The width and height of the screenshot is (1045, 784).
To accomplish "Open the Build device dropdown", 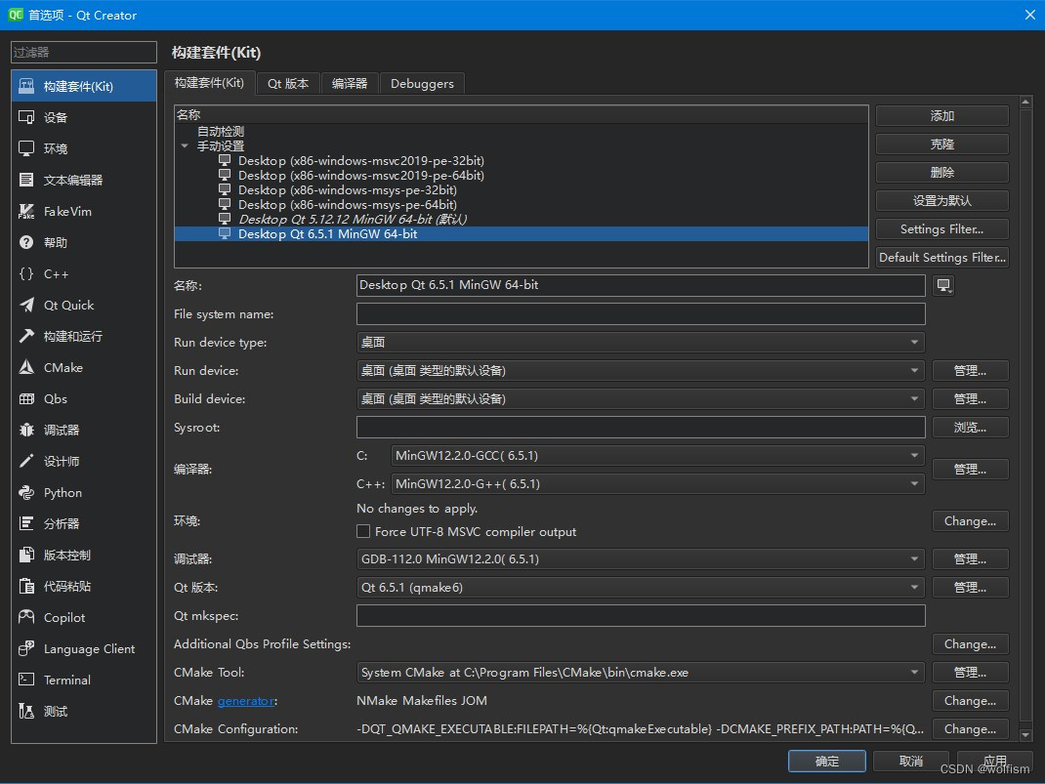I will (x=641, y=399).
